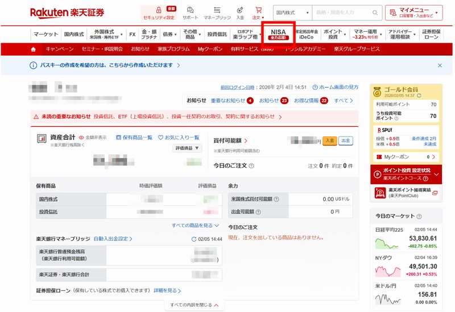Go to home via house icon
Image resolution: width=455 pixels, height=312 pixels.
(x=34, y=49)
